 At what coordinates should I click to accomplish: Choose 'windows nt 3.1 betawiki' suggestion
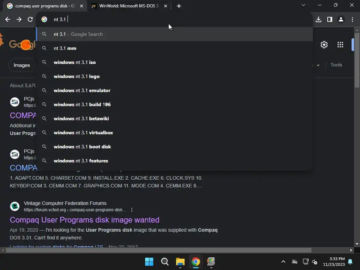[174, 118]
